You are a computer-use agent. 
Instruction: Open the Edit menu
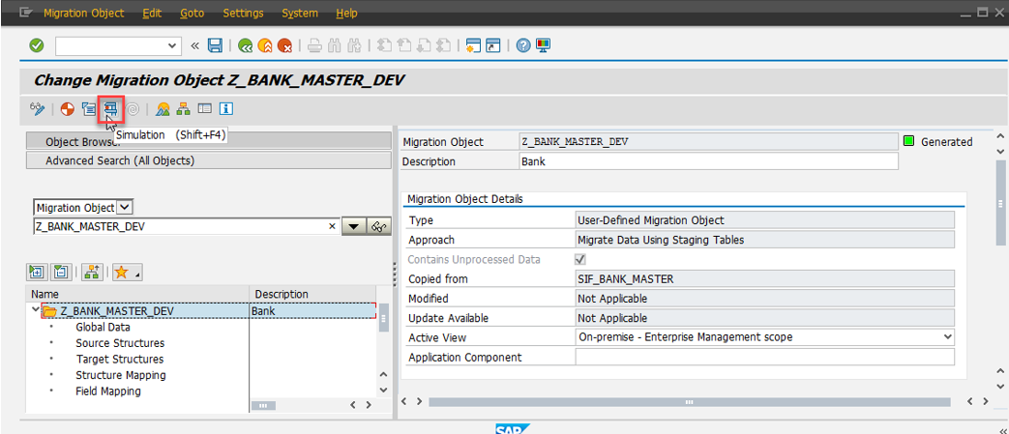tap(152, 13)
